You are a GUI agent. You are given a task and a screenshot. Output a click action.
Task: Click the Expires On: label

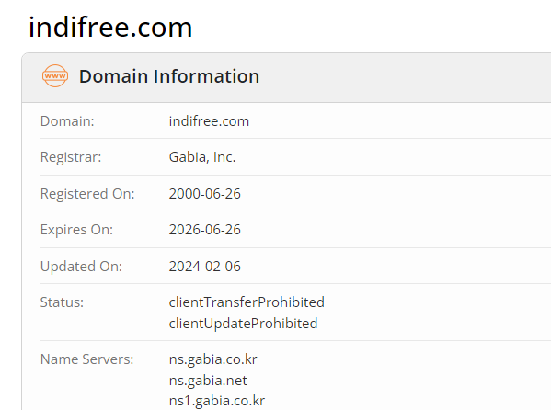click(77, 230)
